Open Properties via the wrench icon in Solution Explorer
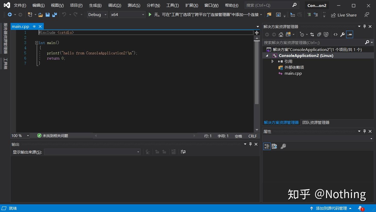The width and height of the screenshot is (376, 212). [x=343, y=34]
